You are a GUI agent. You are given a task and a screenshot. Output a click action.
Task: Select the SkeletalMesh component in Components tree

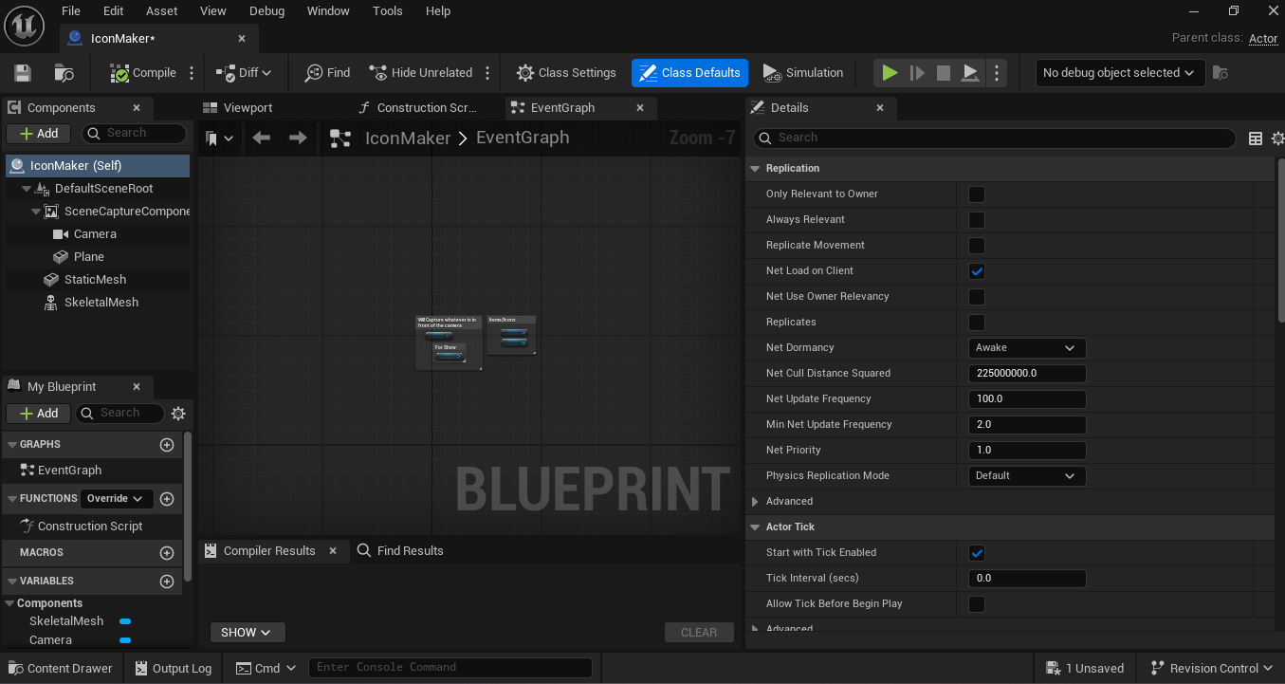[x=101, y=303]
